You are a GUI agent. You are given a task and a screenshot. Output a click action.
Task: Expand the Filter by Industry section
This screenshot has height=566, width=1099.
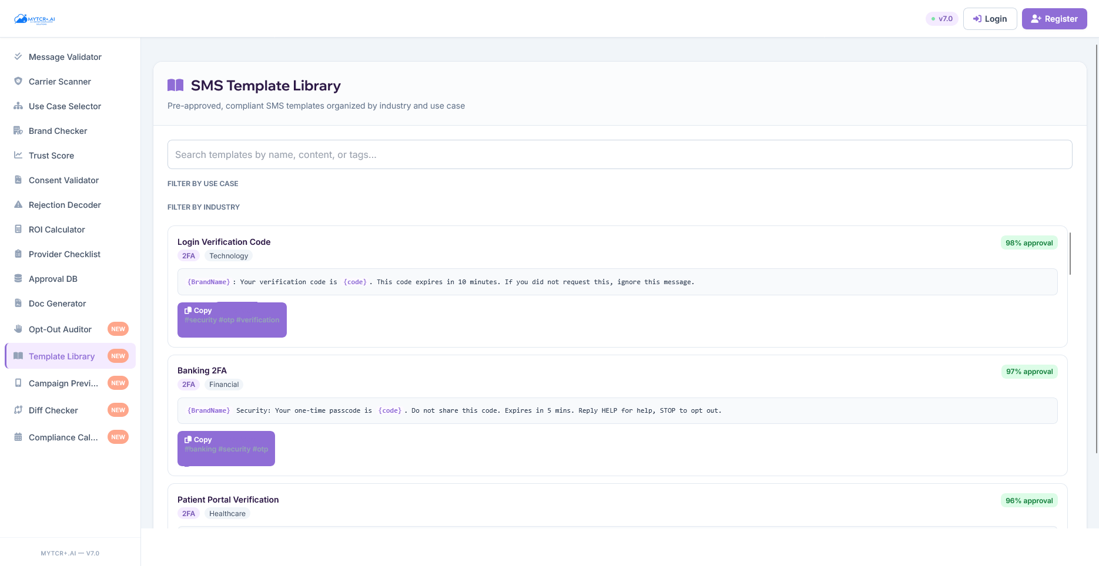(203, 207)
